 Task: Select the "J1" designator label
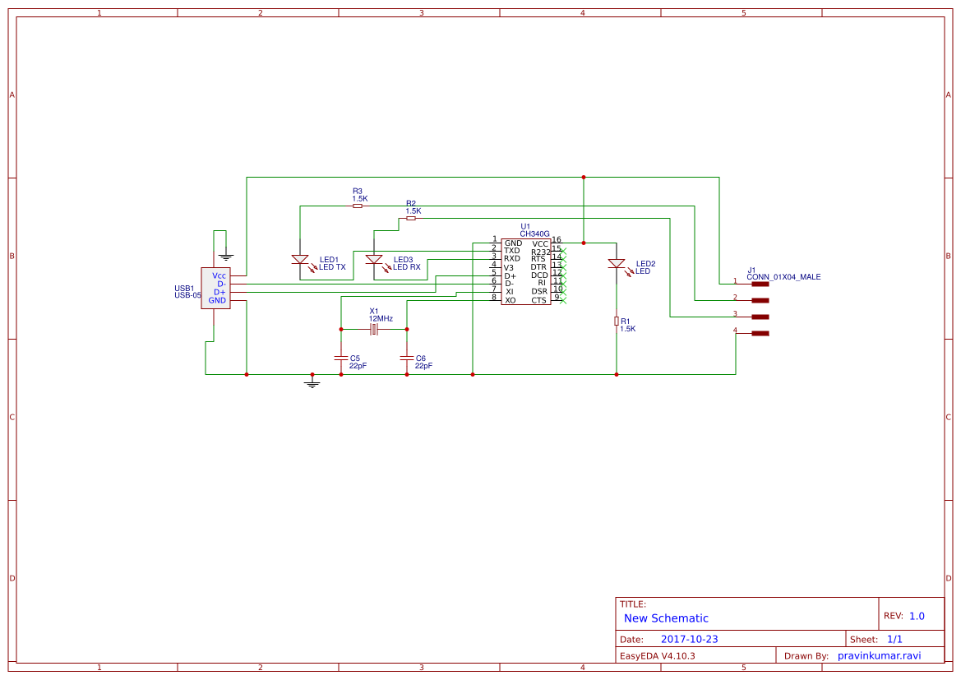coord(751,271)
